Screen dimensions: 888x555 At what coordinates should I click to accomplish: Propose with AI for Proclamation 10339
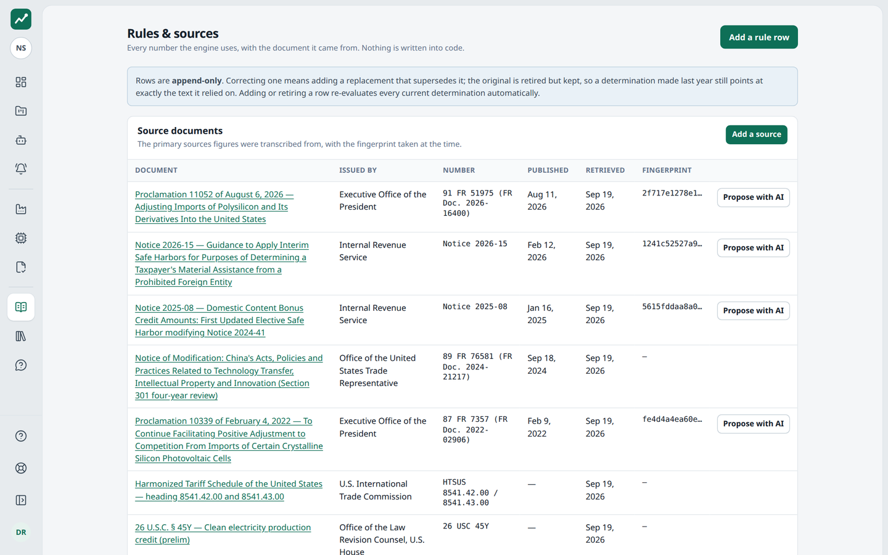click(x=754, y=424)
